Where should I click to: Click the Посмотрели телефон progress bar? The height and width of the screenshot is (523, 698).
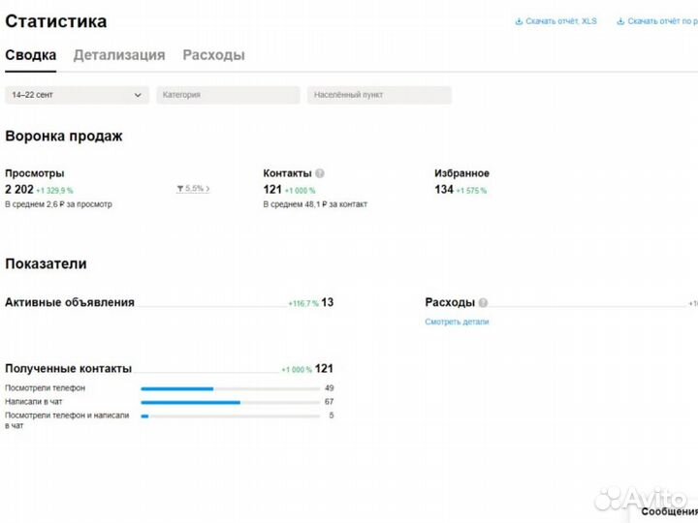tap(230, 388)
